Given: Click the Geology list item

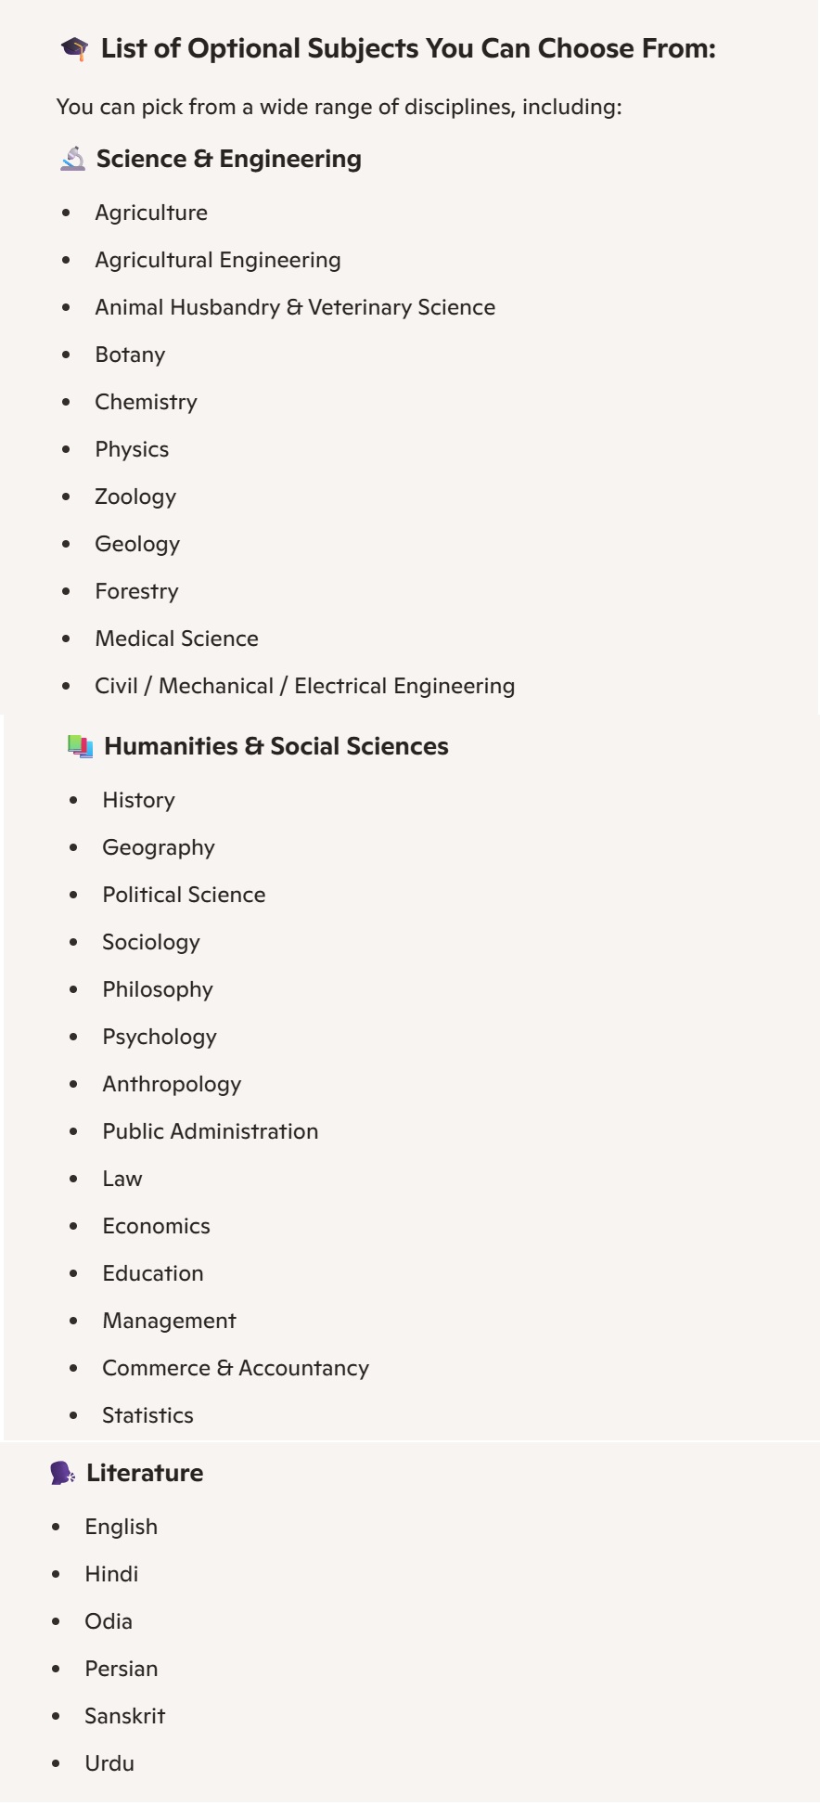Looking at the screenshot, I should click(137, 544).
